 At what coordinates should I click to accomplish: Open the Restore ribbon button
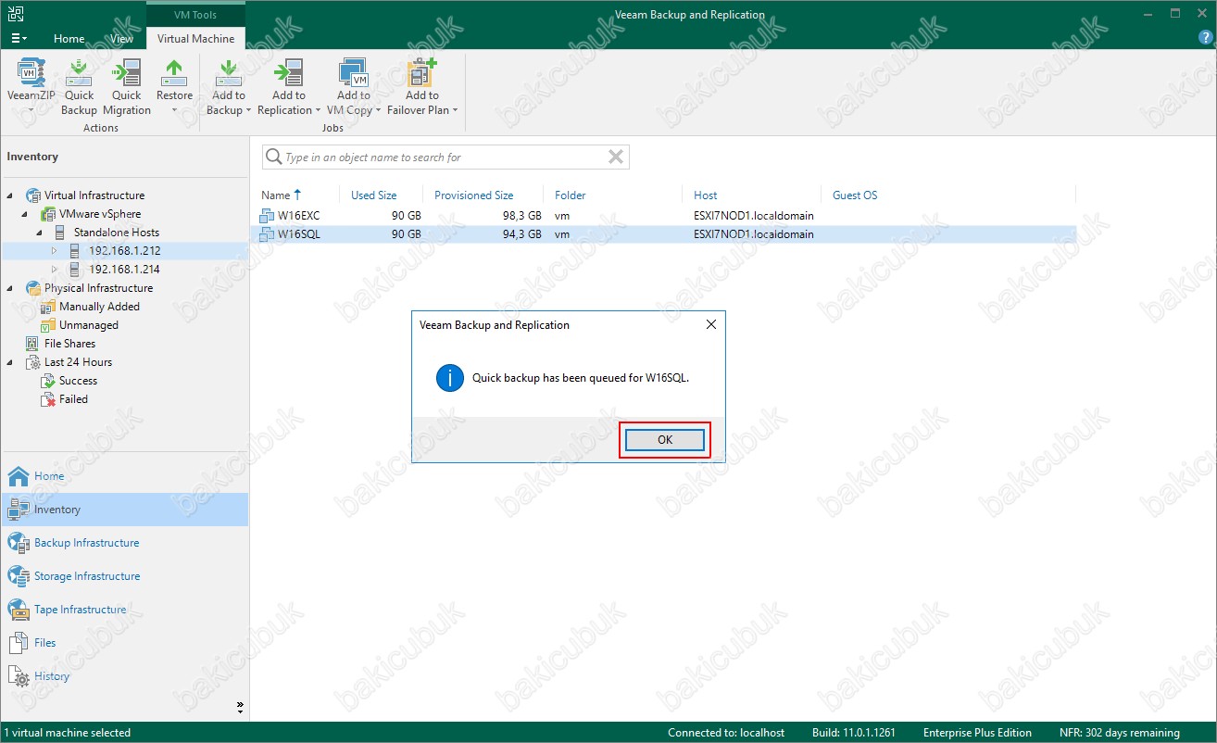pos(174,85)
